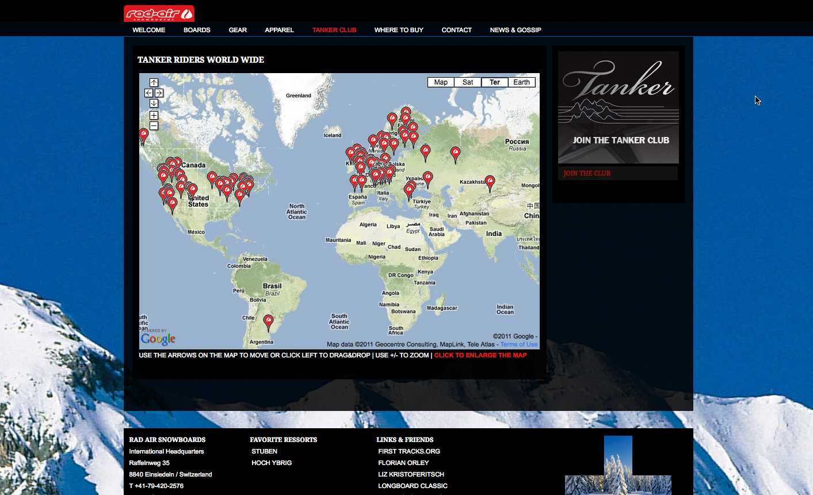Viewport: 813px width, 495px height.
Task: Click the Links & Friends footer heading
Action: coord(405,440)
